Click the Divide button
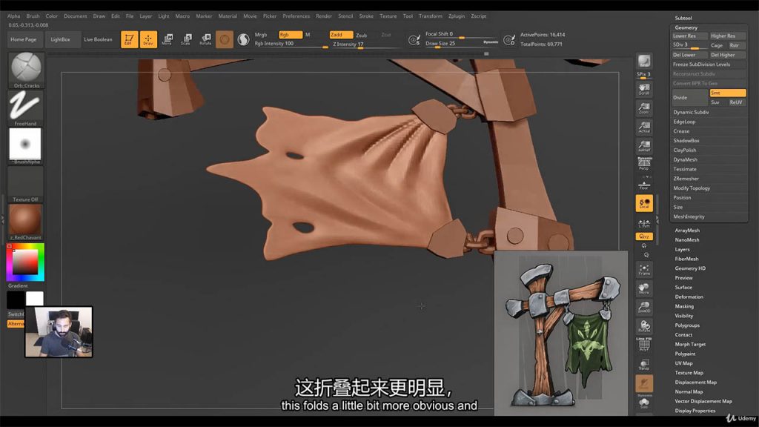Image resolution: width=759 pixels, height=427 pixels. click(x=688, y=97)
